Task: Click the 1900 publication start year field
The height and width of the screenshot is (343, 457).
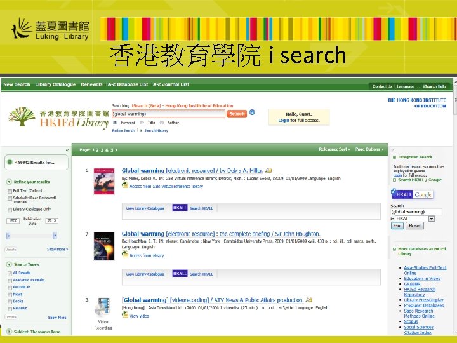Action: pos(13,220)
